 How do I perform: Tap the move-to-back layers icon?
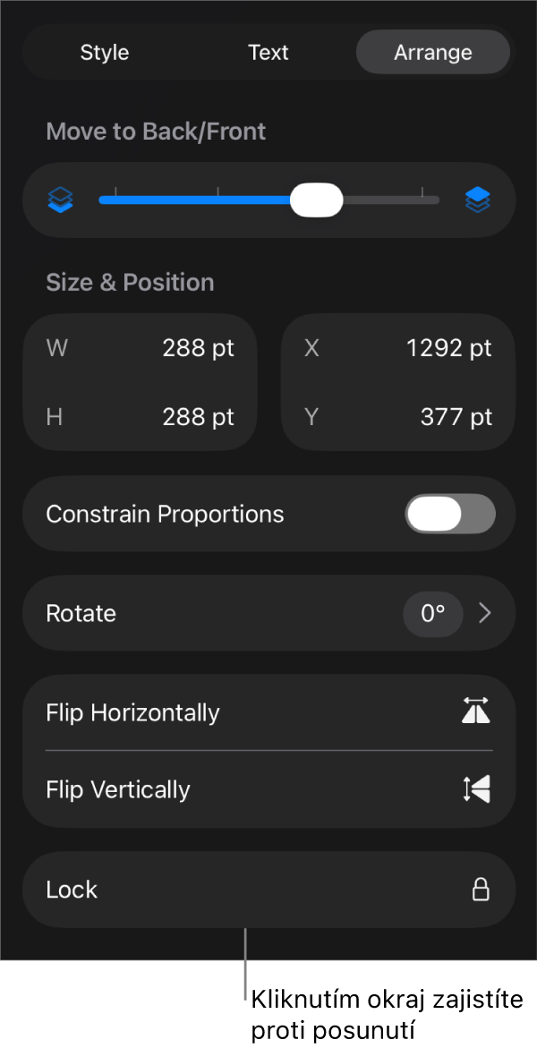click(x=61, y=200)
